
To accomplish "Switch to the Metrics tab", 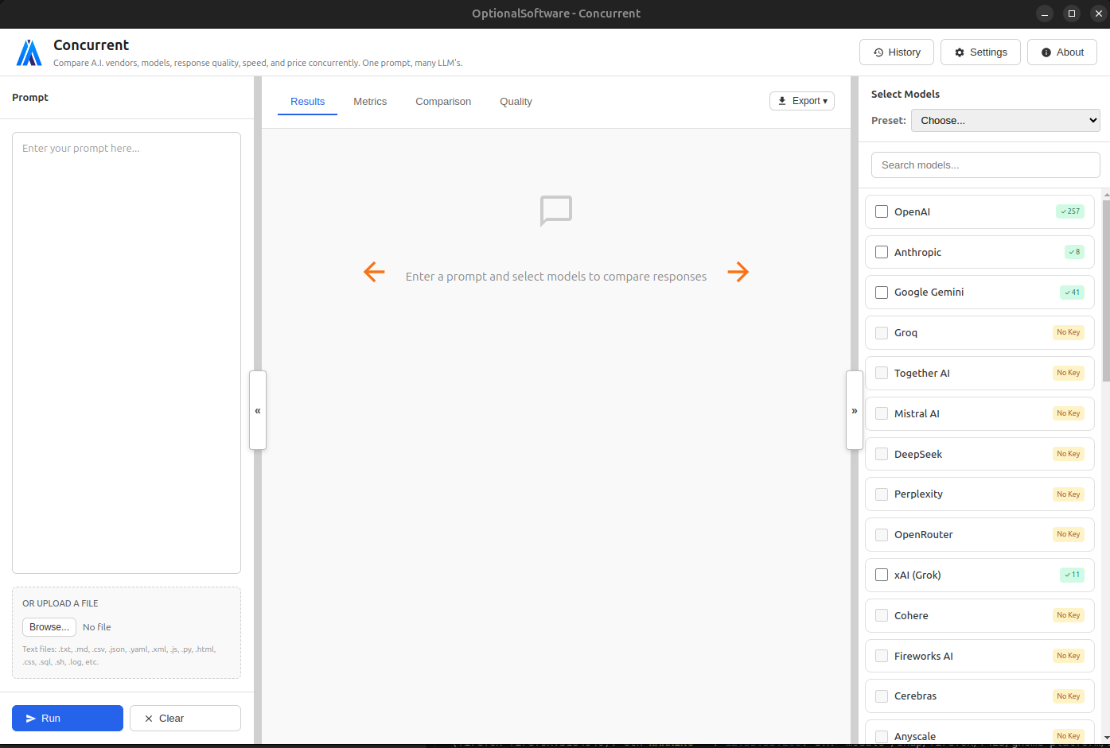I will pos(370,101).
